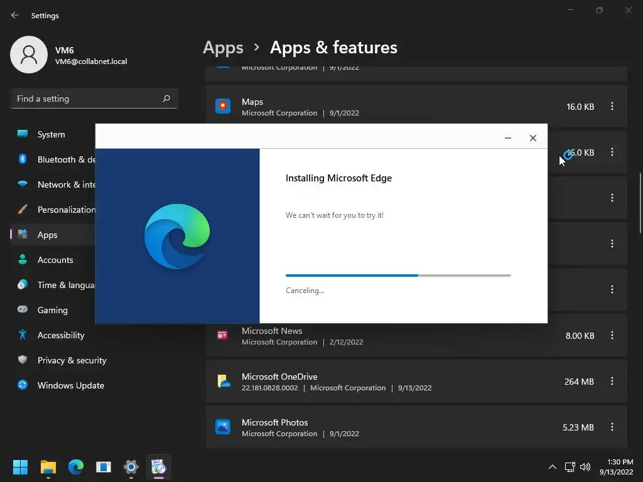Click the shield icon beside Privacy & security

point(23,360)
